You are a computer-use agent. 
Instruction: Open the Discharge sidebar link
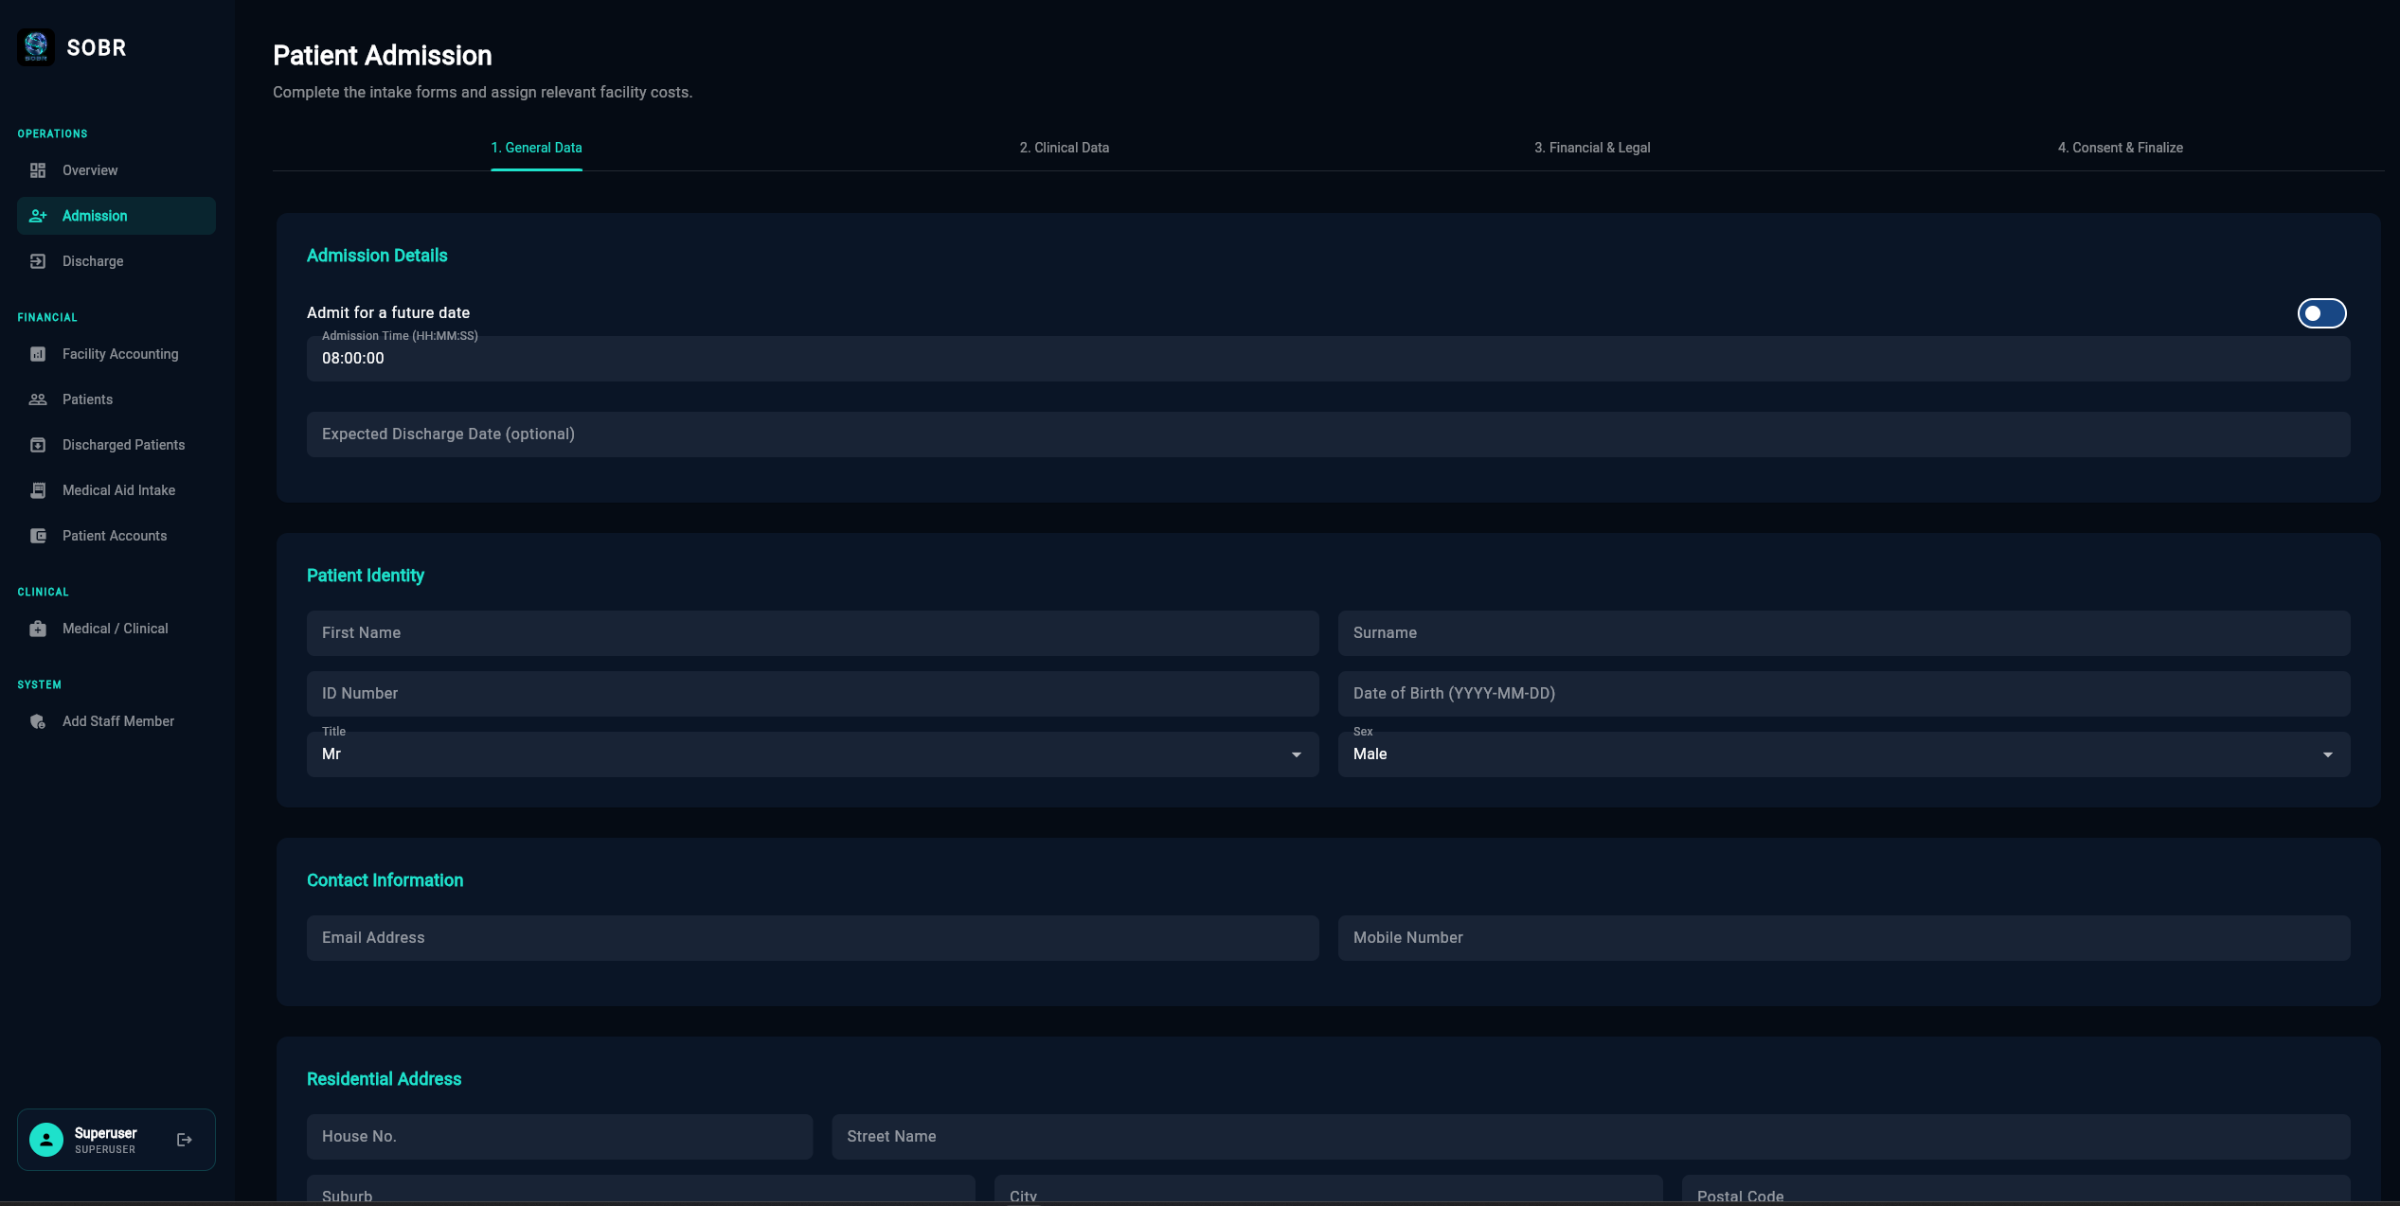116,261
